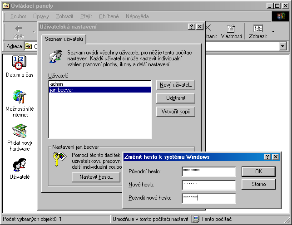292x225 pixels.
Task: Close the Změnit heslo dialog
Action: [x=276, y=157]
